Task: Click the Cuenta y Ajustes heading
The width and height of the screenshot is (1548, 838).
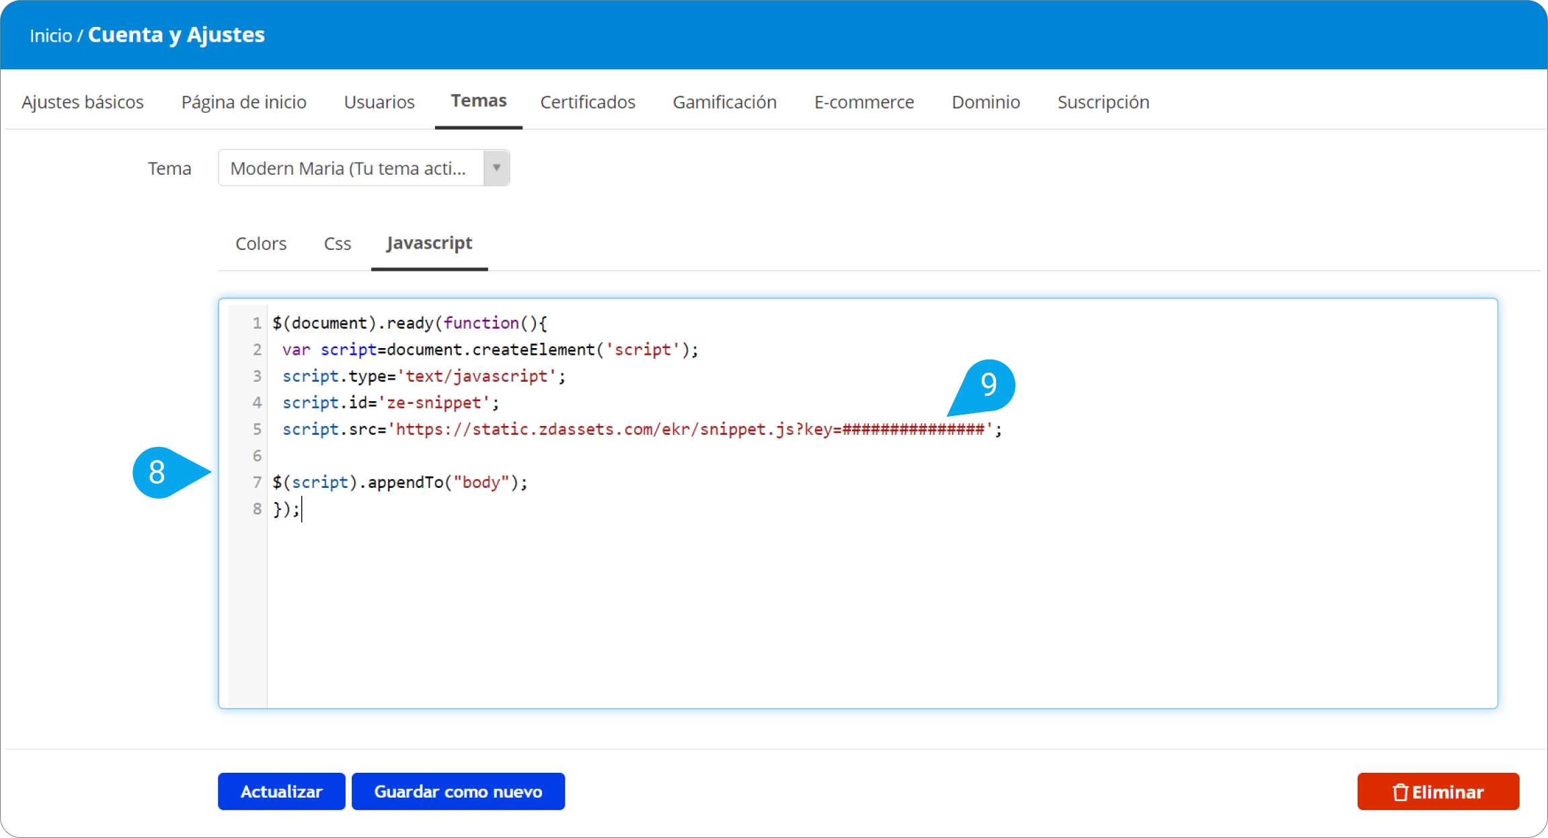Action: coord(176,34)
